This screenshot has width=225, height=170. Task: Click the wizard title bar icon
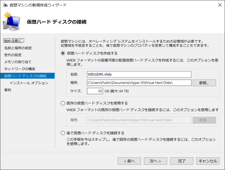click(x=5, y=5)
